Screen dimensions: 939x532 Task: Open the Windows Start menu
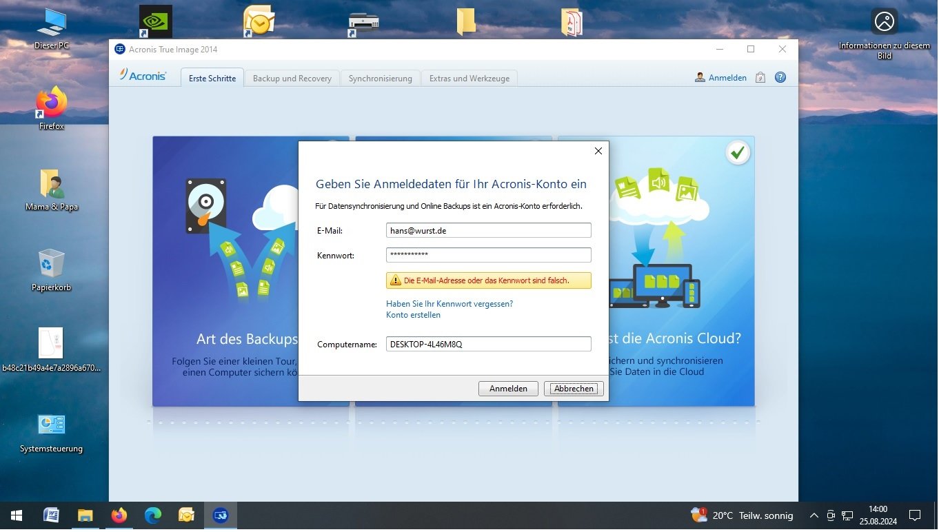click(x=16, y=515)
